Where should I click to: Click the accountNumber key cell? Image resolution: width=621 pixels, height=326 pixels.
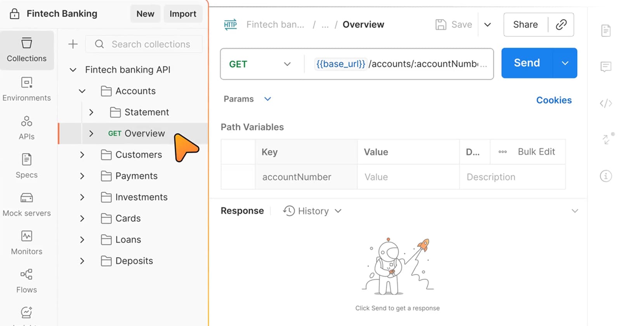pyautogui.click(x=306, y=177)
